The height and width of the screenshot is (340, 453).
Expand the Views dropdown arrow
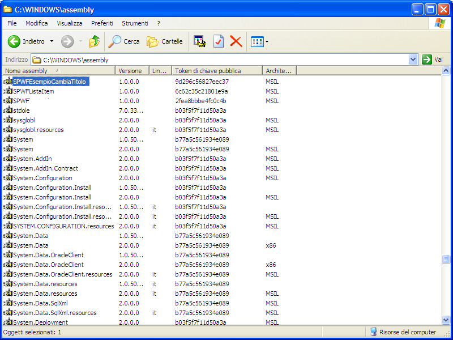click(267, 41)
